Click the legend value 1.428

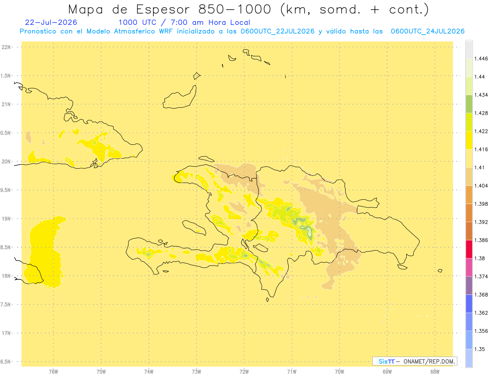point(481,113)
